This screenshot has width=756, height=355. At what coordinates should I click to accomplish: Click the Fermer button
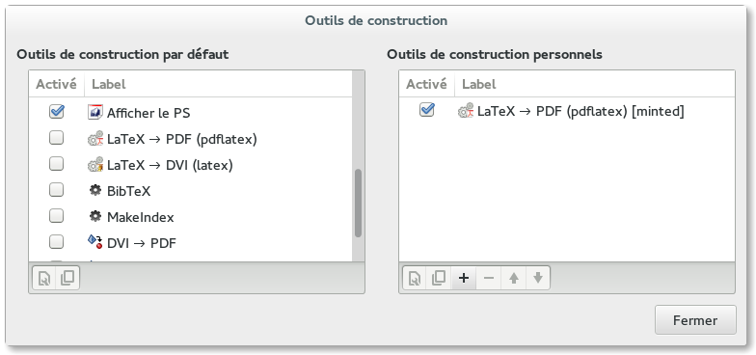(x=695, y=320)
